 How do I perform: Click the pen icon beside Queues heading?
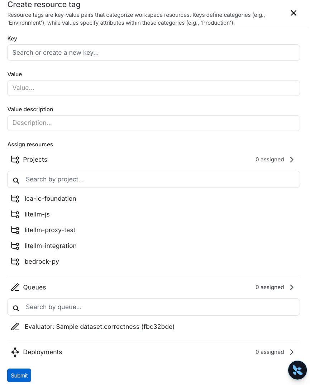(15, 287)
